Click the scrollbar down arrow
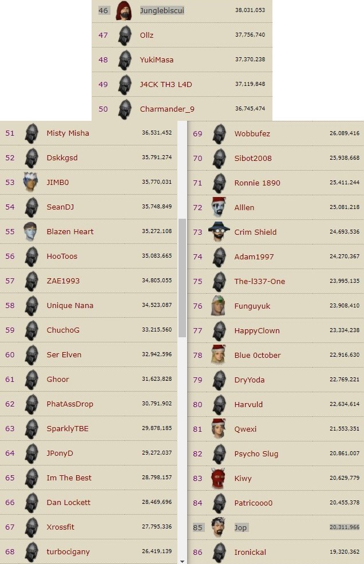The width and height of the screenshot is (364, 564). [182, 561]
